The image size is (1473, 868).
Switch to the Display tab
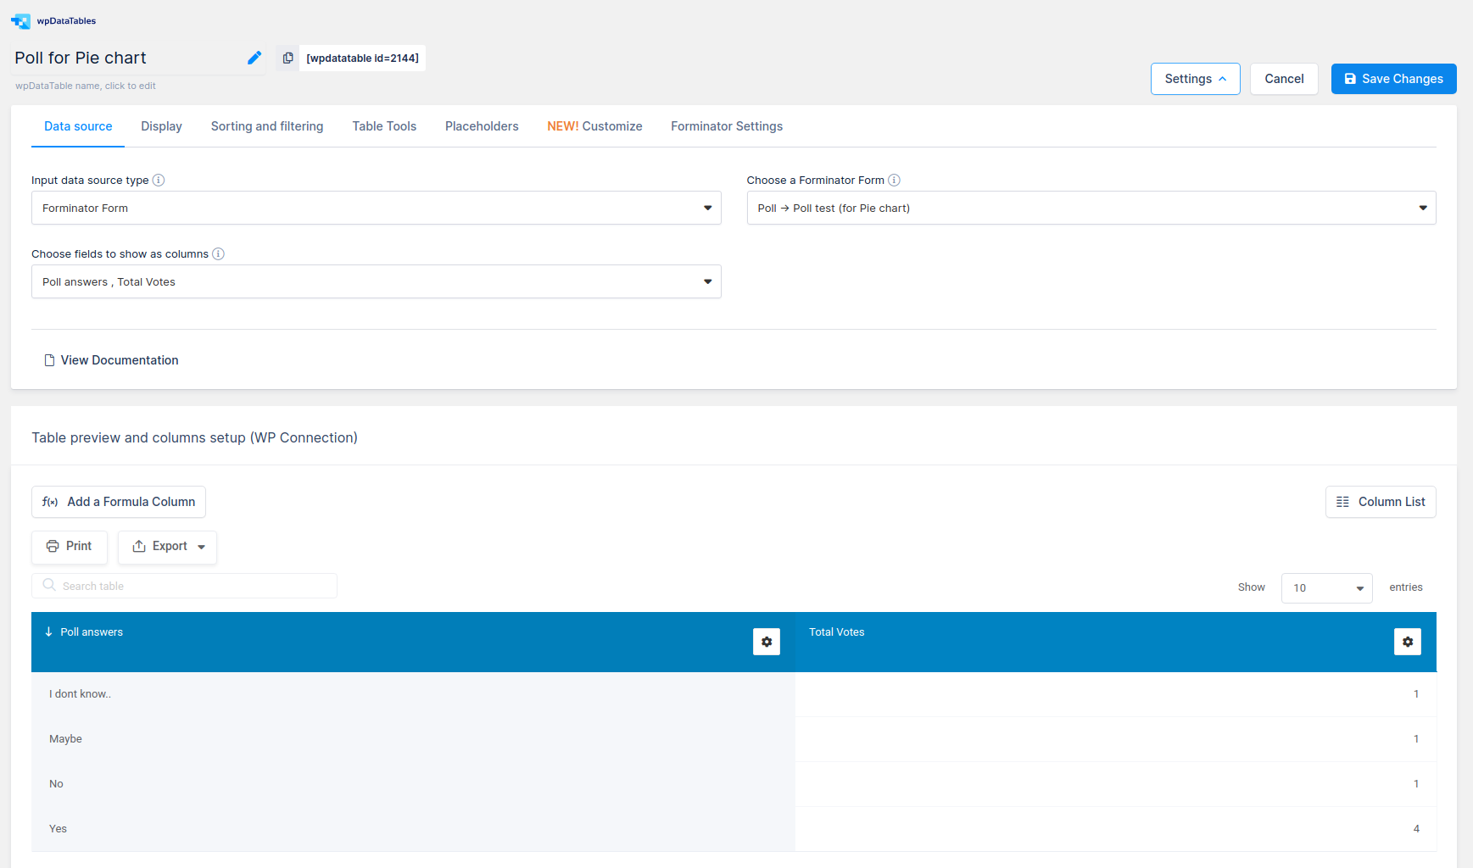(x=161, y=126)
